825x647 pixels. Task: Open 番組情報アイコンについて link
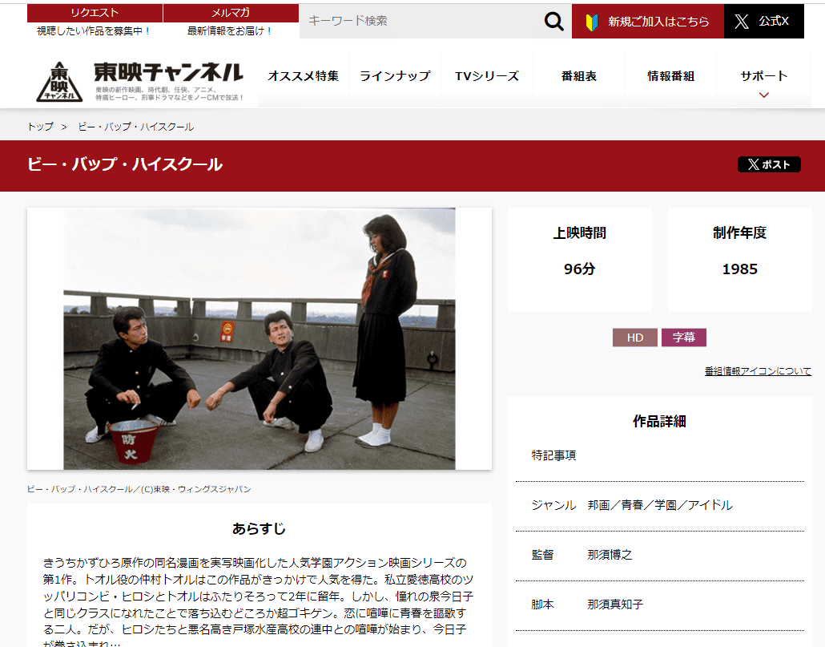[x=758, y=371]
